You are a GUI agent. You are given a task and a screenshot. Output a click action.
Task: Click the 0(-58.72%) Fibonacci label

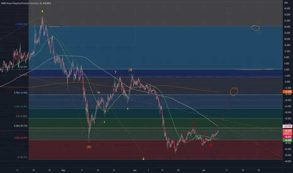[23, 157]
